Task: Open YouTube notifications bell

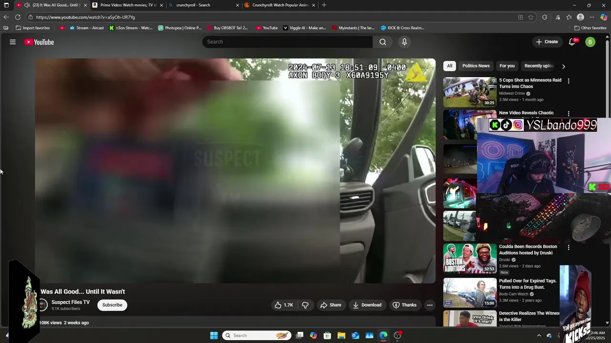Action: (572, 42)
